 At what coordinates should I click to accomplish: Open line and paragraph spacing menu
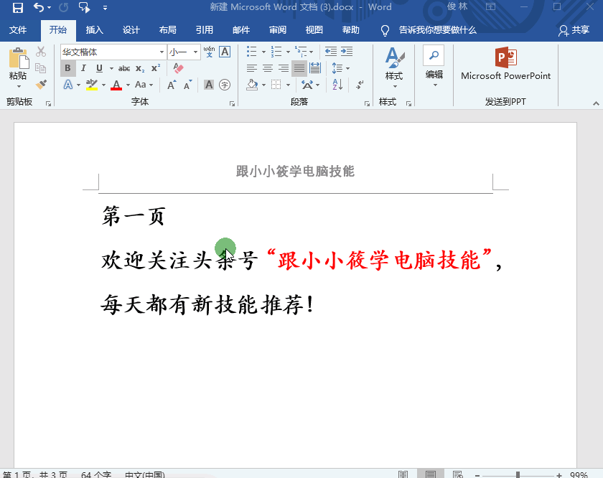coord(340,68)
